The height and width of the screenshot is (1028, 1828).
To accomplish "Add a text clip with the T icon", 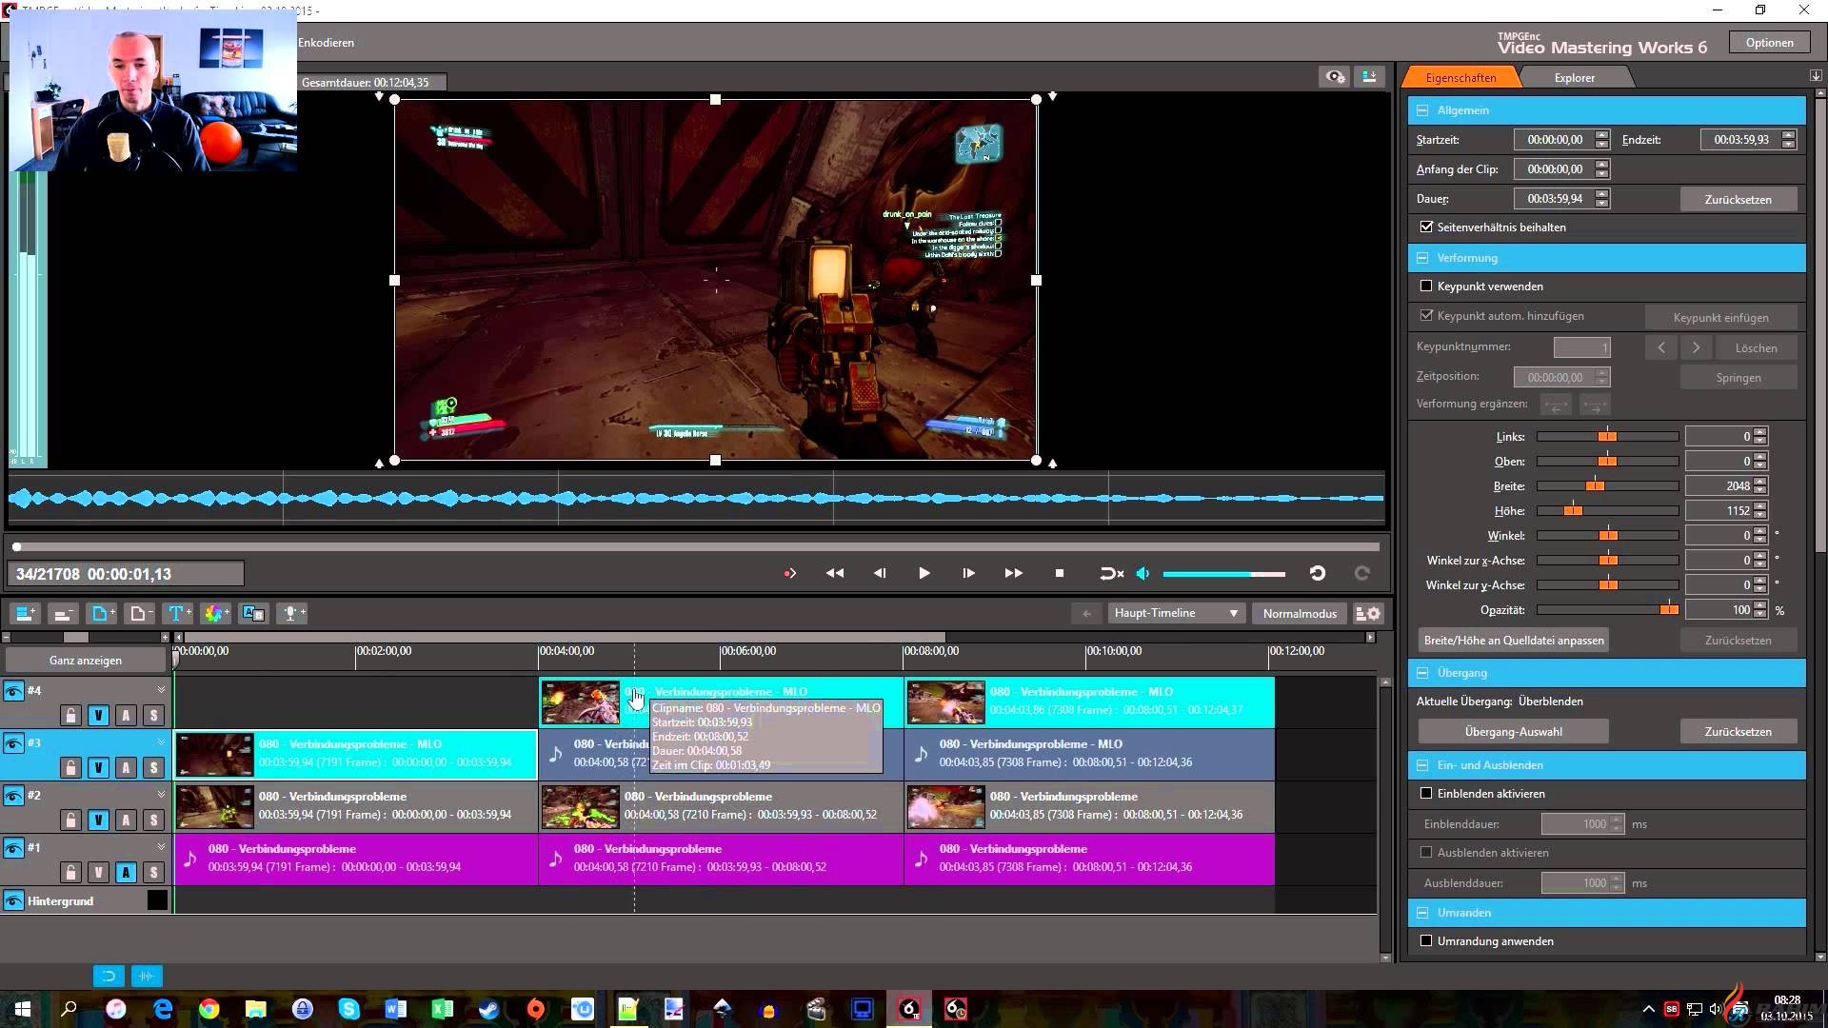I will pyautogui.click(x=177, y=614).
